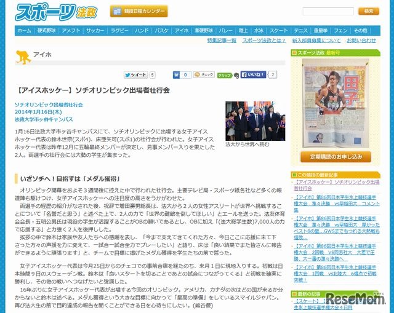Open サッカー menu item
The image size is (394, 313).
click(x=95, y=31)
